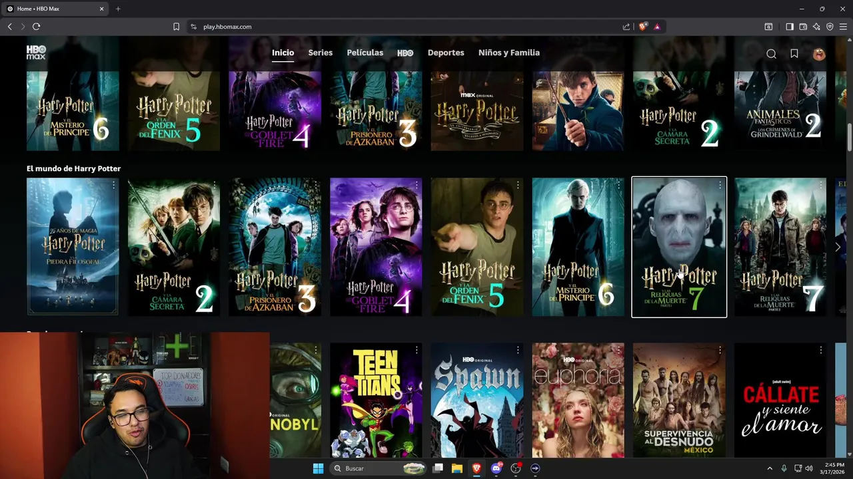Open options dots on Cállate y siente el amor
853x479 pixels.
pos(821,350)
